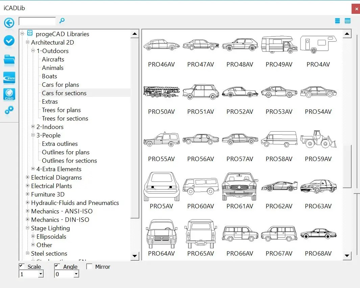Select Extra outlines category

pos(60,144)
